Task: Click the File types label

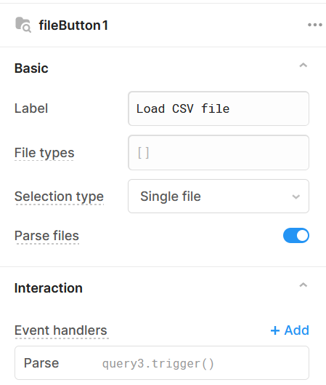Action: pos(44,153)
